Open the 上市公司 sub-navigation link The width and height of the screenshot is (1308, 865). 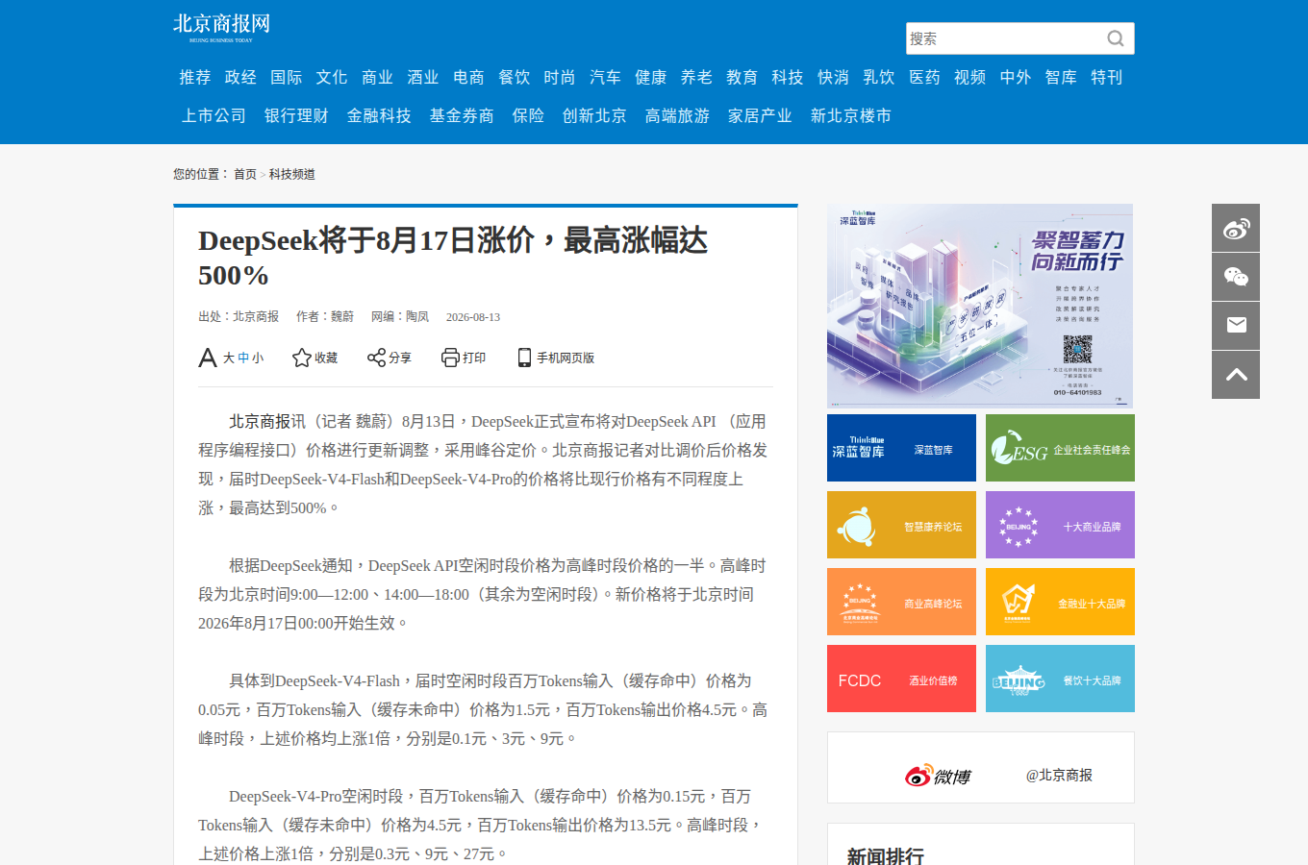pos(214,115)
